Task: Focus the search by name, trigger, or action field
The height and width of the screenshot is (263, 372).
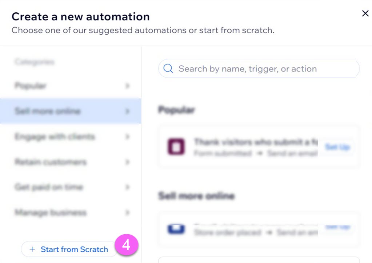Action: click(x=259, y=68)
